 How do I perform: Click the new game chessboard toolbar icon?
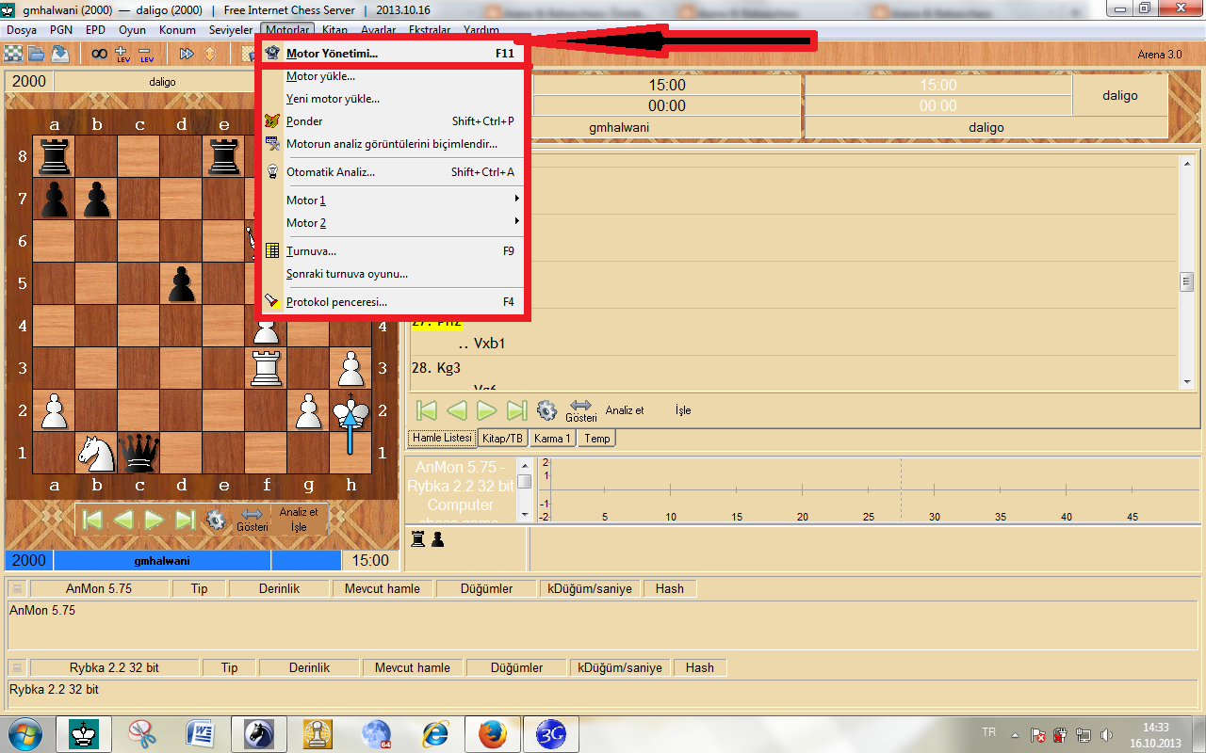click(13, 54)
